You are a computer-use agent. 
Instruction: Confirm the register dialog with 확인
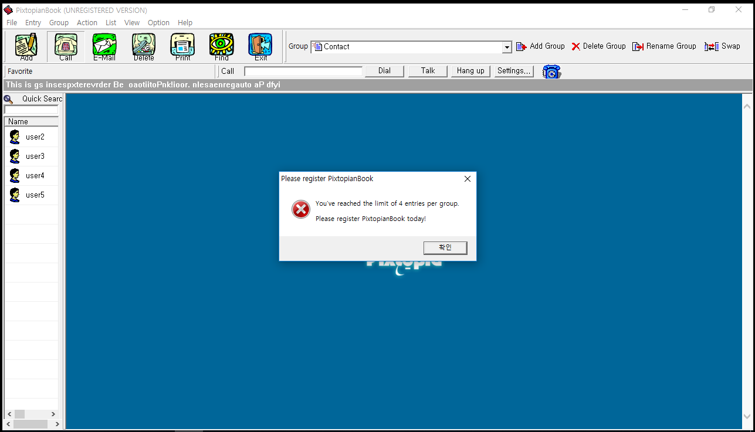445,247
